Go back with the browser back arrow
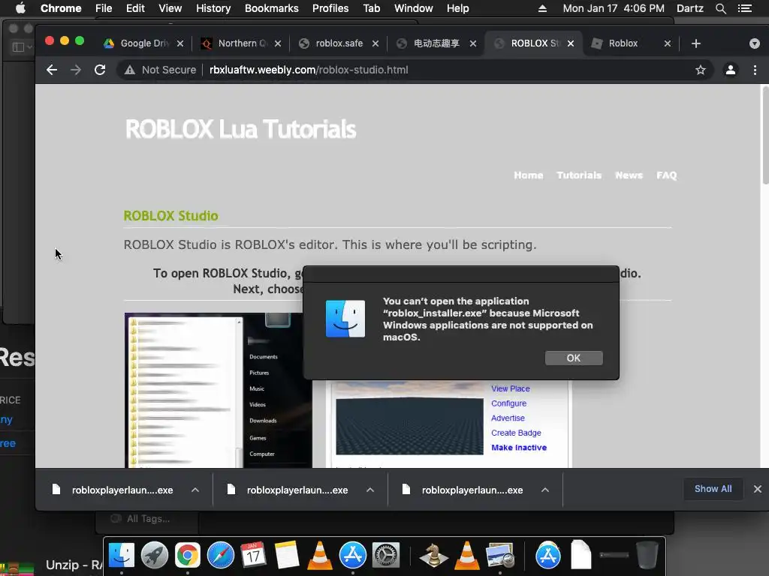The height and width of the screenshot is (576, 769). coord(52,70)
